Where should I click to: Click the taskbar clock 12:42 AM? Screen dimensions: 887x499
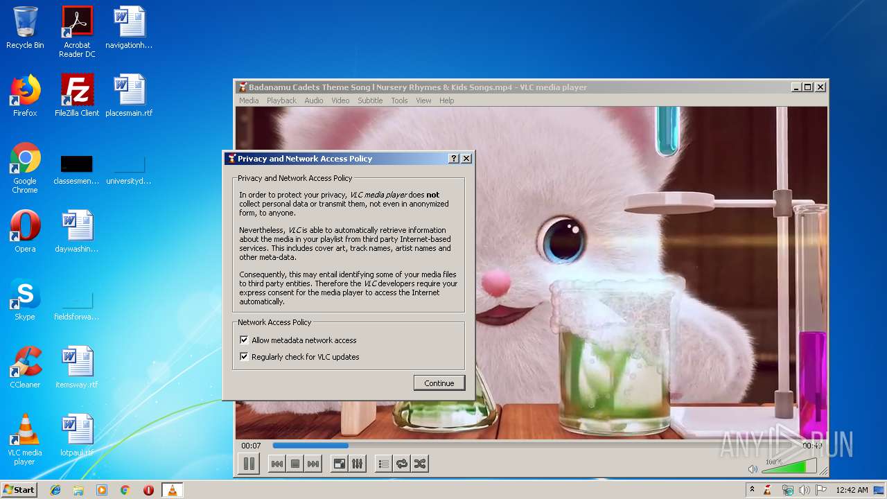coord(852,490)
